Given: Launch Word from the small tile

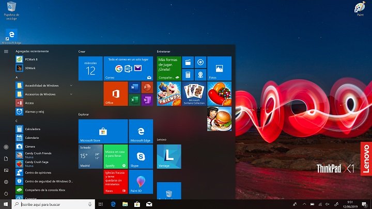Looking at the screenshot, I should coord(134,87).
